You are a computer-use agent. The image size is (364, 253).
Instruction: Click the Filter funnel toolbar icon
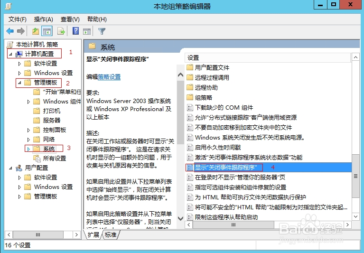[102, 31]
